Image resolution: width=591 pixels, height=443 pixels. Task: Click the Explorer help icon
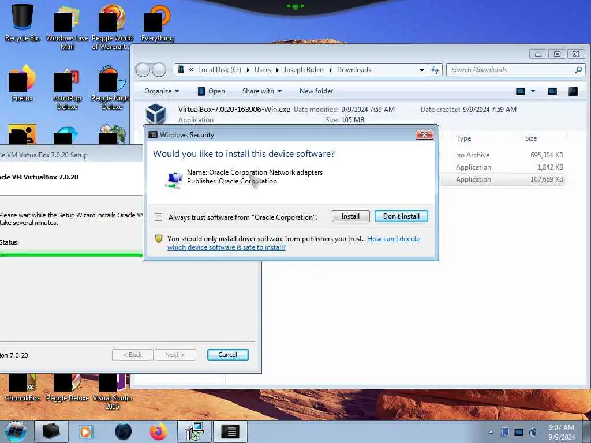pos(573,91)
